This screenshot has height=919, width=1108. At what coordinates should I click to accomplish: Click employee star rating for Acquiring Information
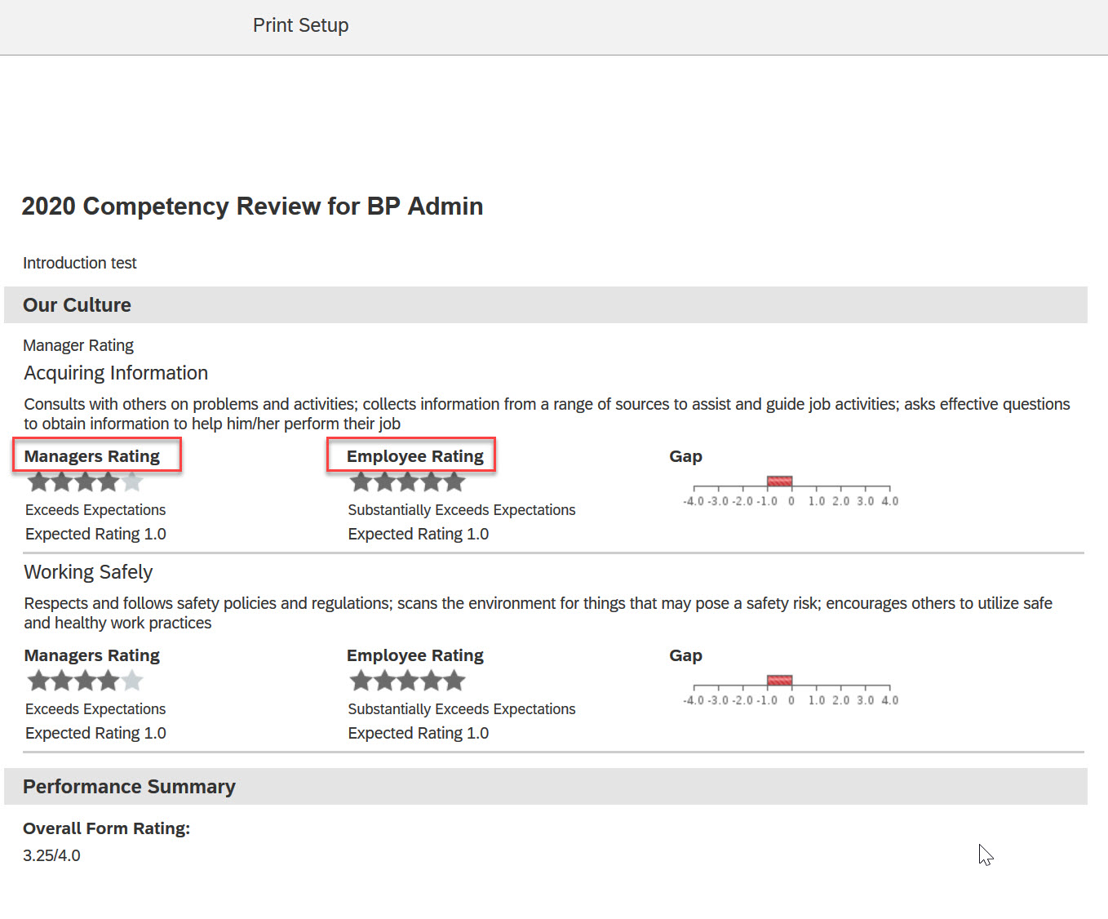408,482
